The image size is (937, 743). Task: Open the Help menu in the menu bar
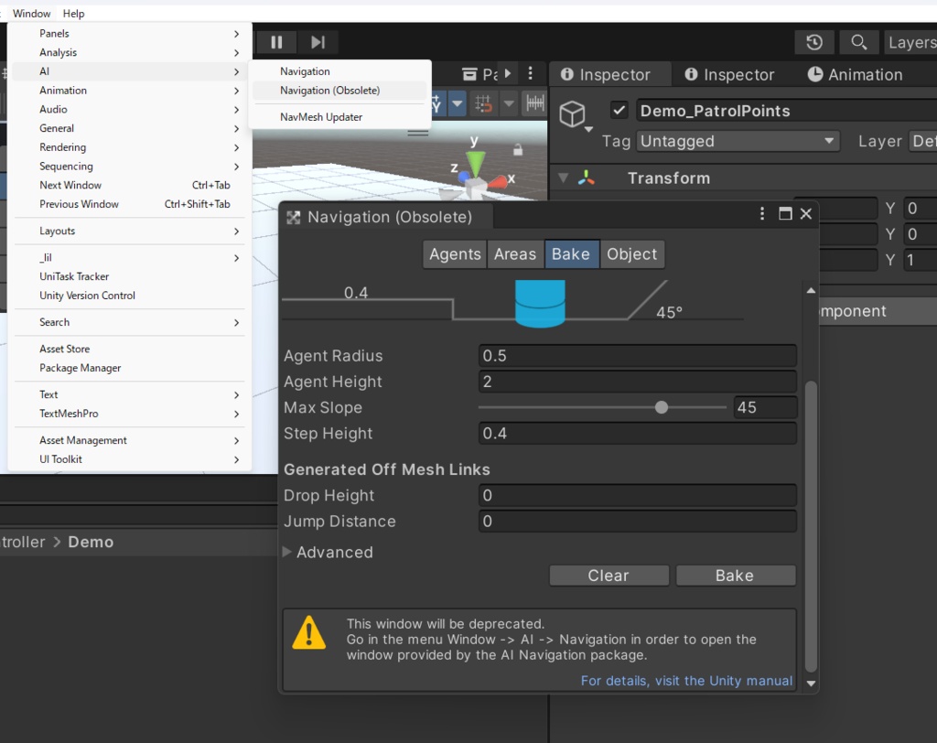click(73, 13)
